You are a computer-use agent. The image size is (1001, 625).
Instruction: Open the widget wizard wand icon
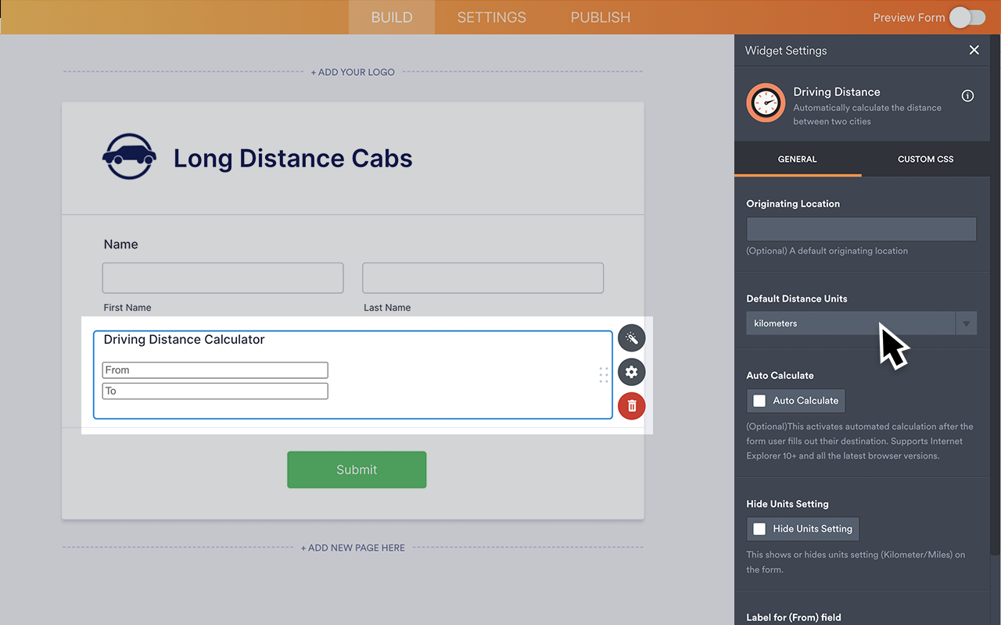pyautogui.click(x=631, y=337)
